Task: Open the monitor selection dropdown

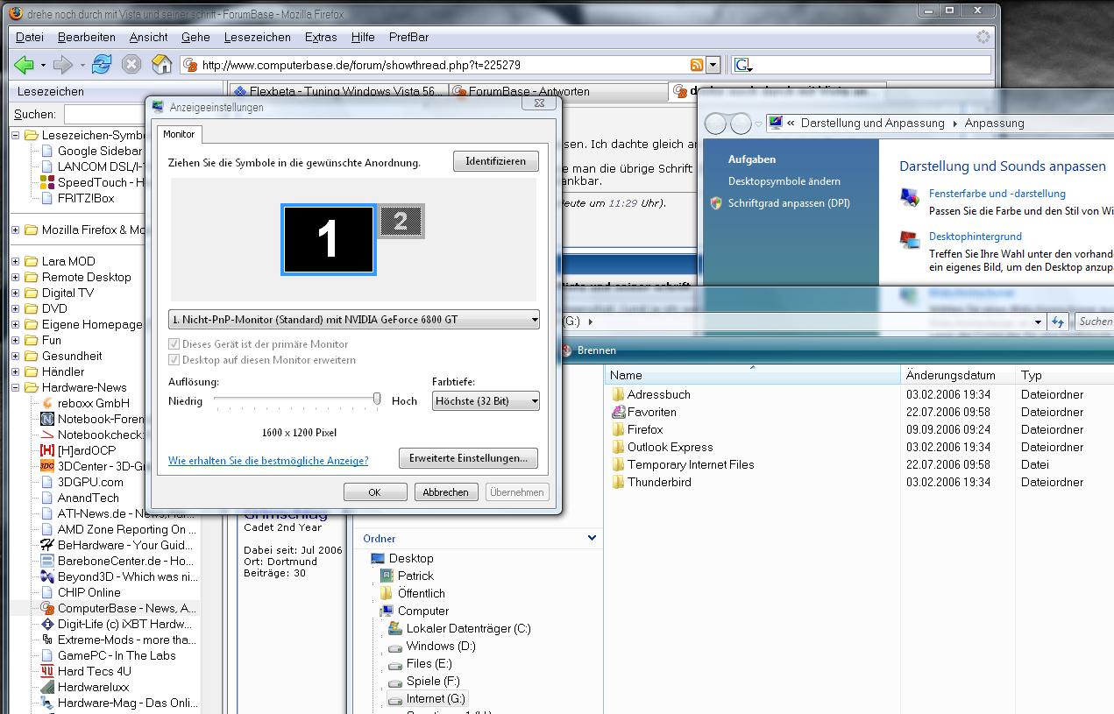Action: [x=354, y=320]
